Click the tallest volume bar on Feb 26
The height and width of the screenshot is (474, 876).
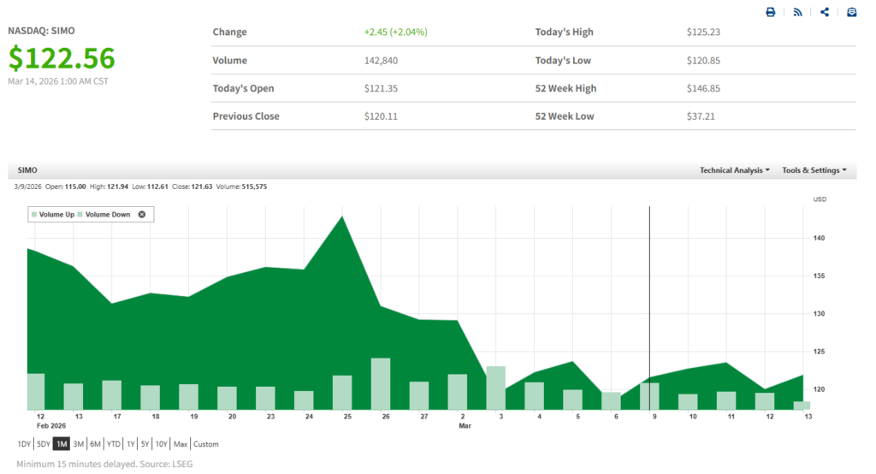click(381, 384)
